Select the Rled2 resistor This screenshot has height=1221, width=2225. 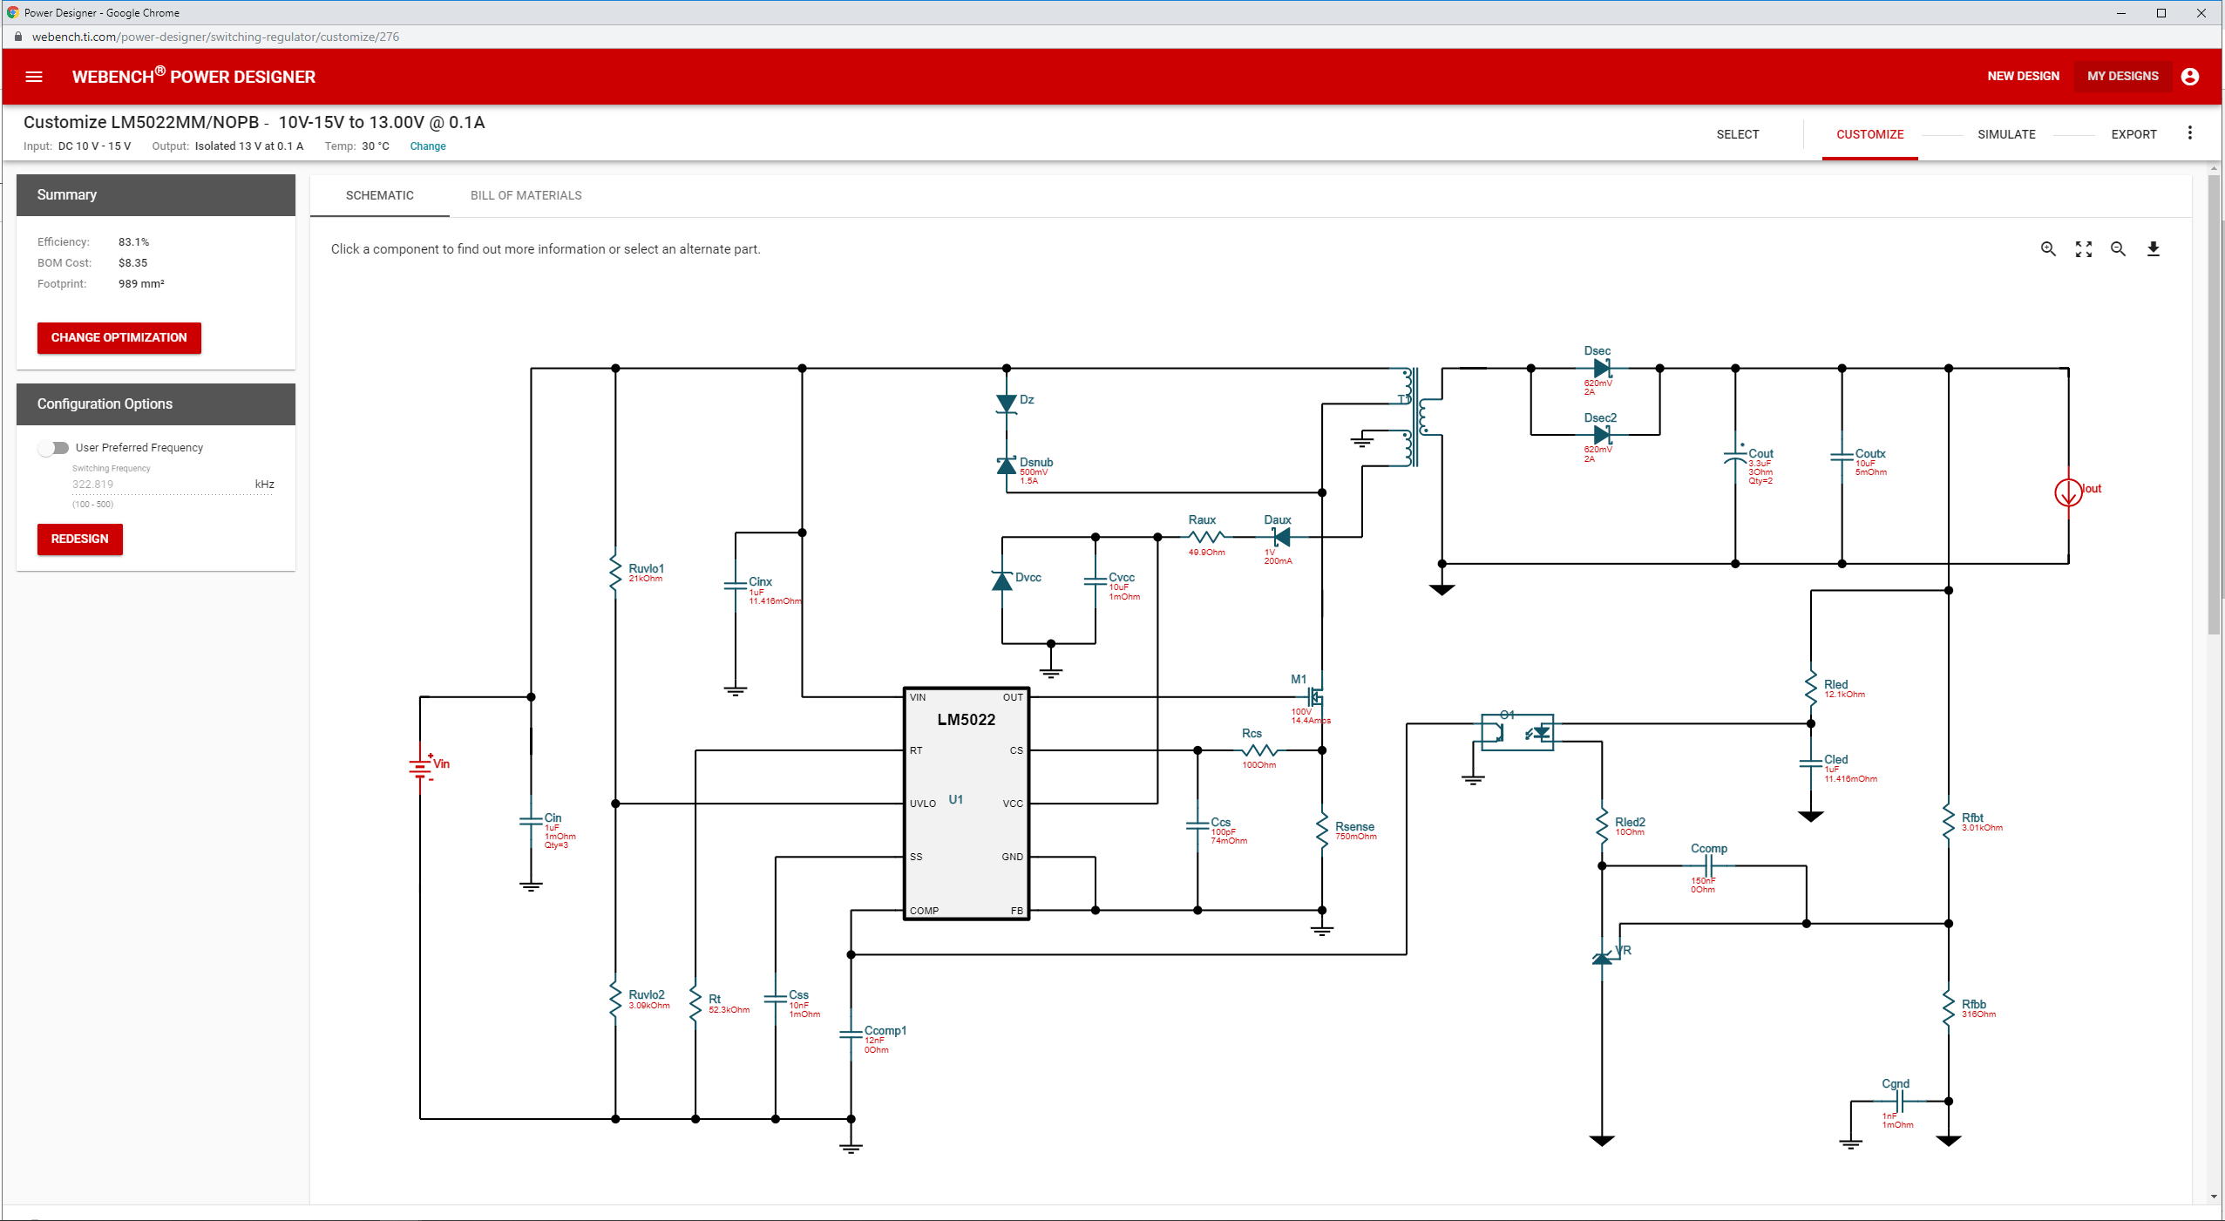pyautogui.click(x=1602, y=825)
